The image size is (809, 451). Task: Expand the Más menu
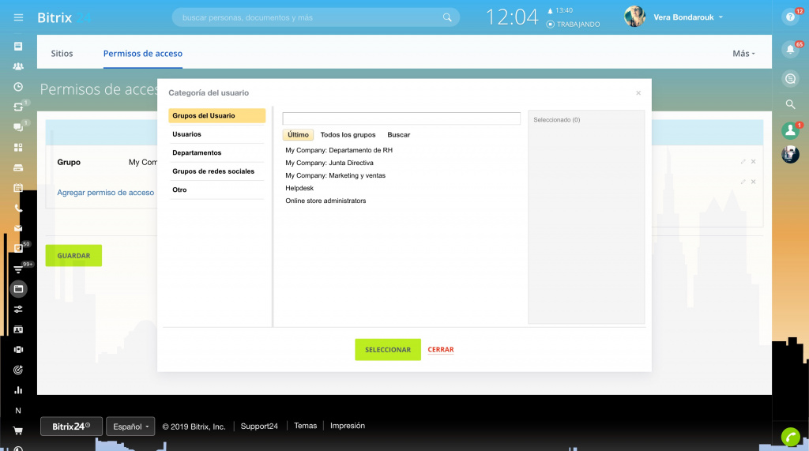pos(743,54)
